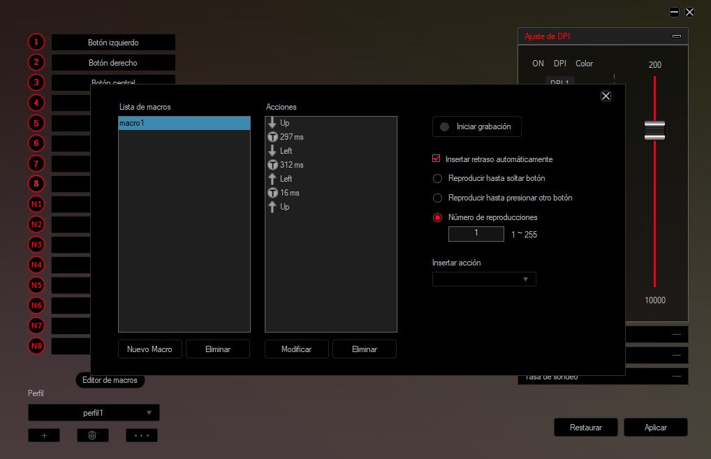The width and height of the screenshot is (711, 459).
Task: Select mouse button 4 red circle icon
Action: click(36, 103)
